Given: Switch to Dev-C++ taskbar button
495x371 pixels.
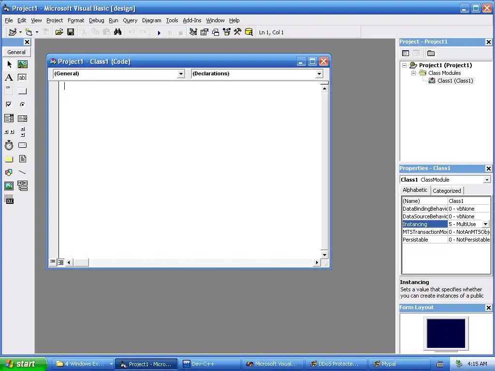Looking at the screenshot, I should point(209,364).
